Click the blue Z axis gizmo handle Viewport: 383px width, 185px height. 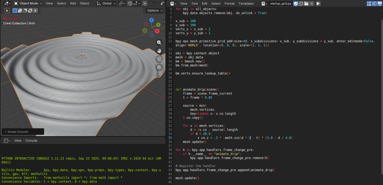(152, 20)
